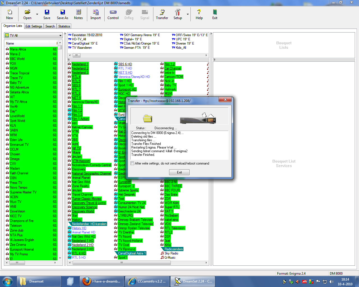
Task: Select the Kids_All bouquet
Action: (x=179, y=48)
